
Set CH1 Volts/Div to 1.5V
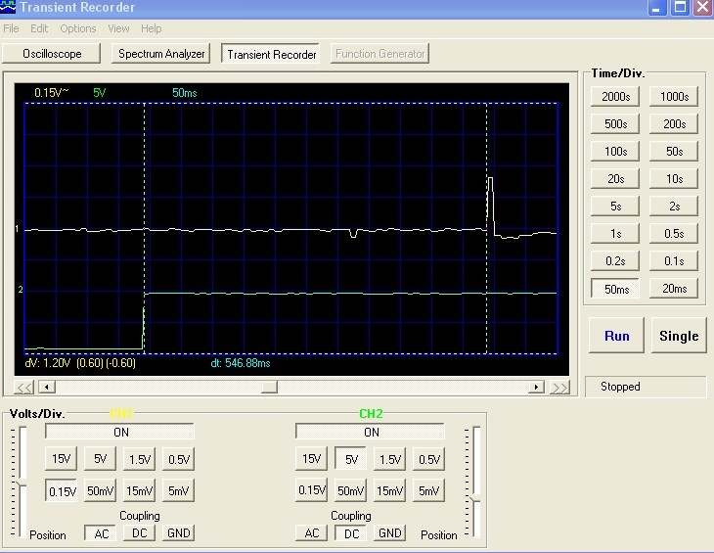click(x=139, y=459)
